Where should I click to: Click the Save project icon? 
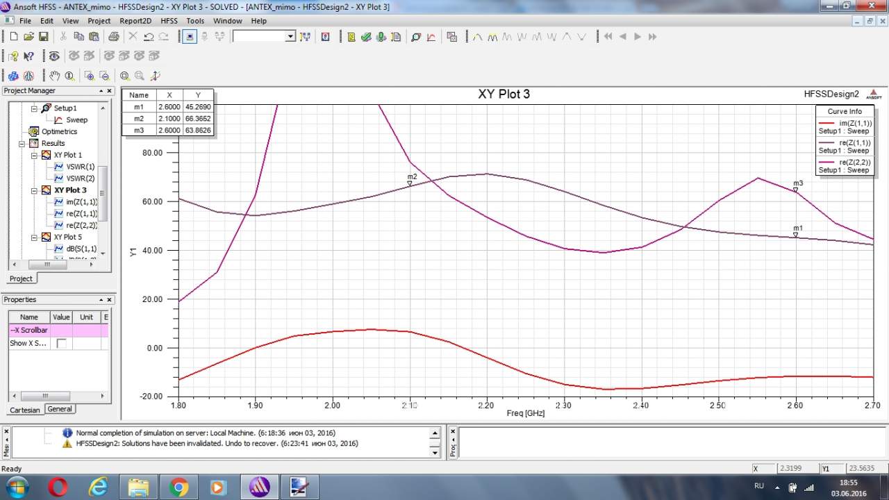coord(43,37)
